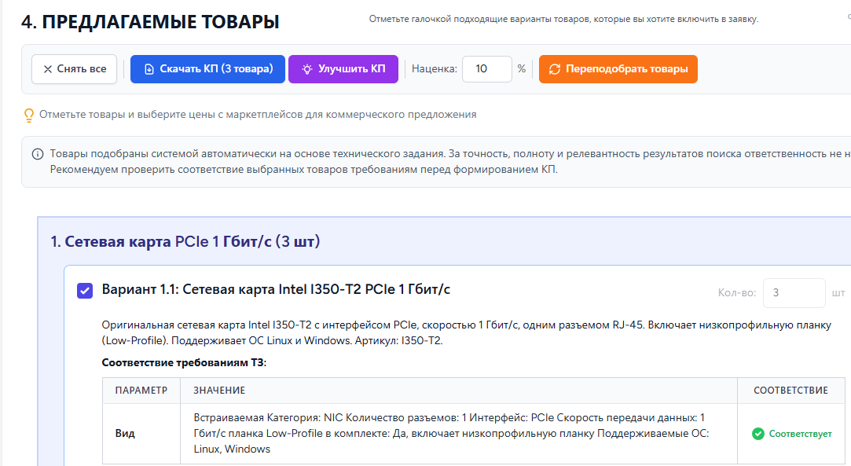
Task: Click the info circle icon in disclaimer
Action: pyautogui.click(x=38, y=154)
